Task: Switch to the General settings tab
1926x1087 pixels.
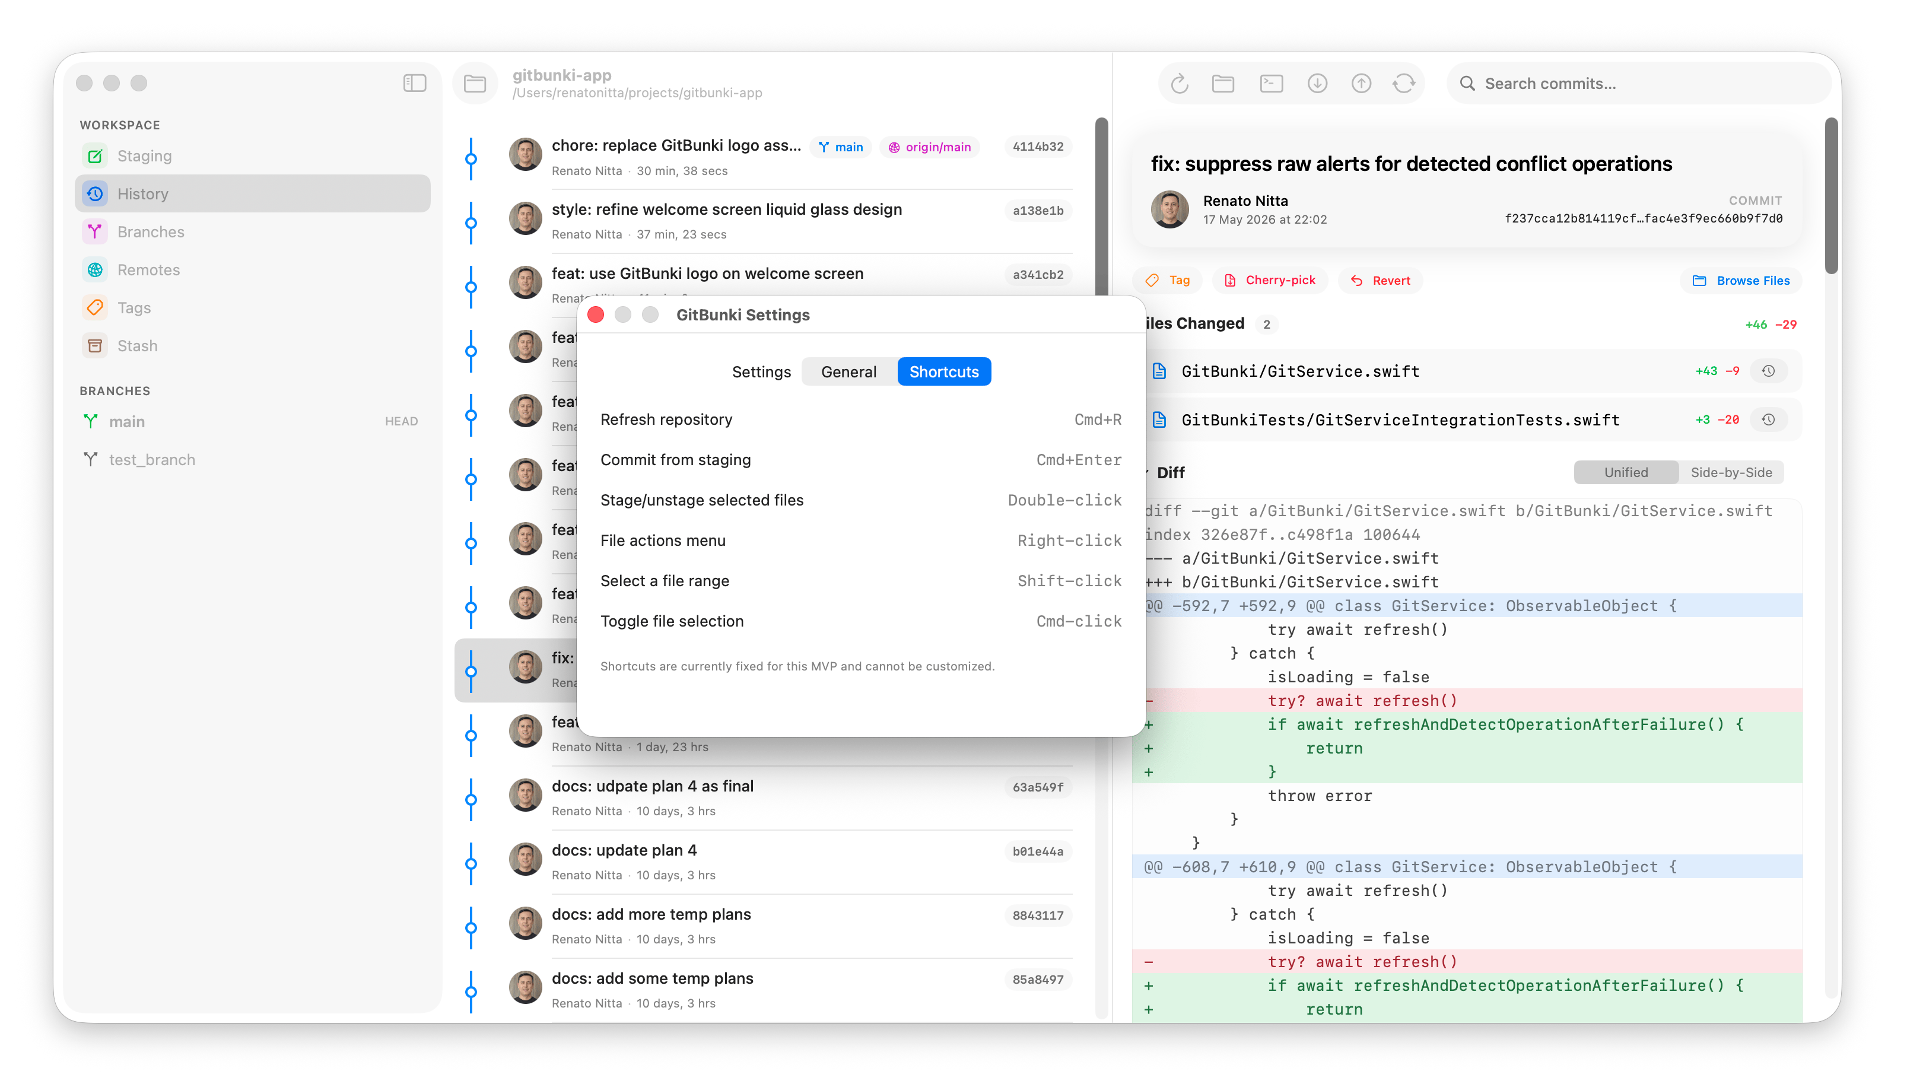Action: click(848, 371)
